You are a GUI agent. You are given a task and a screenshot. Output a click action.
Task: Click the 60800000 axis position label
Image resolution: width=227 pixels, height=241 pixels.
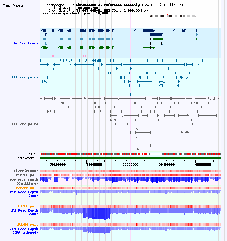203,164
